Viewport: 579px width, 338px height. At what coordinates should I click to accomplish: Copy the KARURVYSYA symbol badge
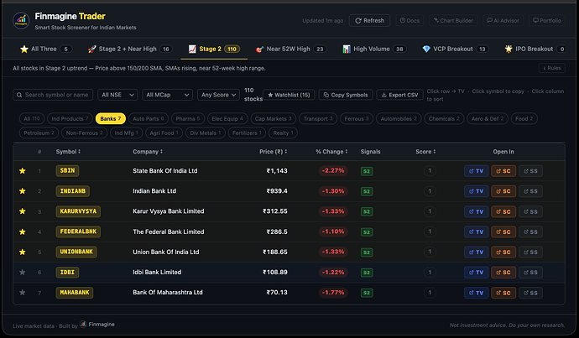pos(78,211)
